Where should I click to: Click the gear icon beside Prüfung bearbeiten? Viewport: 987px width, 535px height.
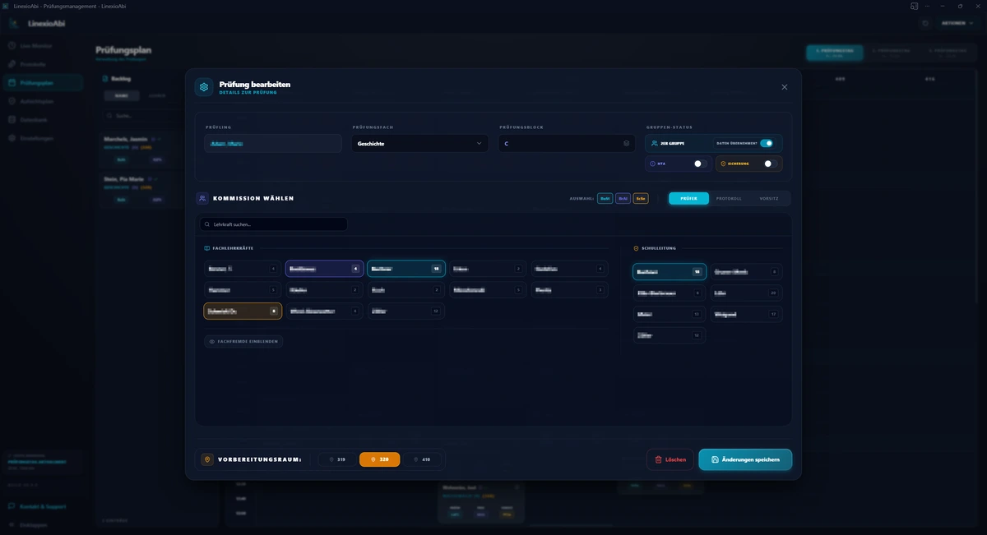click(x=204, y=87)
